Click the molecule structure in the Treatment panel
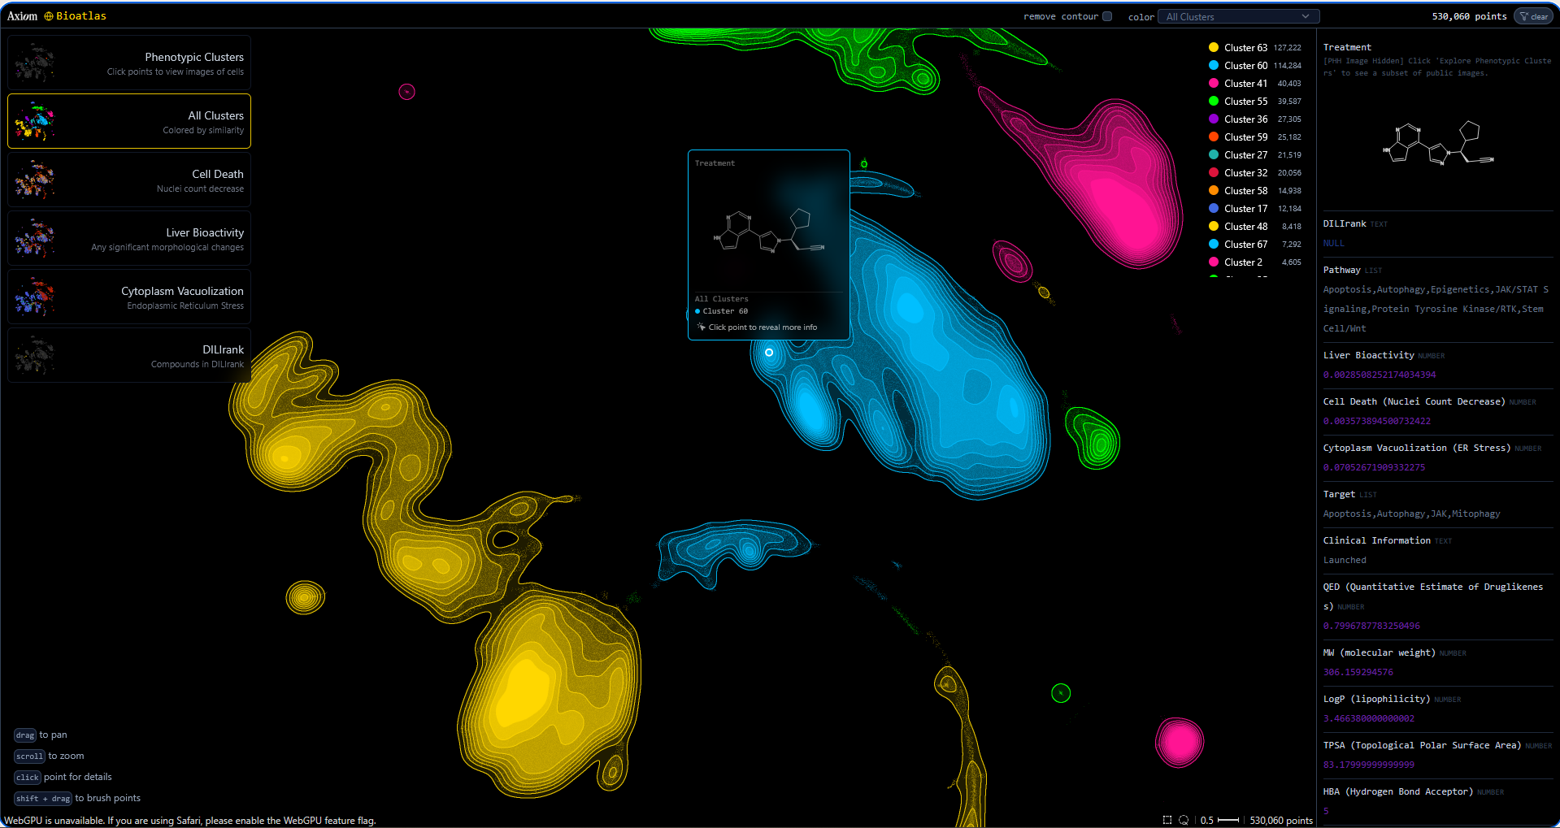Screen dimensions: 1560x828 coord(1439,144)
